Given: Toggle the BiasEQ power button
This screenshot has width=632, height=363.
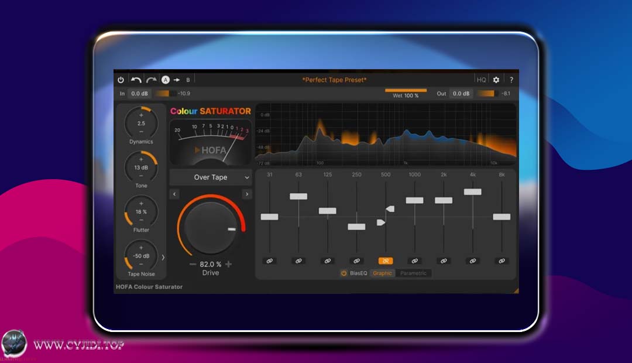Looking at the screenshot, I should pos(344,273).
